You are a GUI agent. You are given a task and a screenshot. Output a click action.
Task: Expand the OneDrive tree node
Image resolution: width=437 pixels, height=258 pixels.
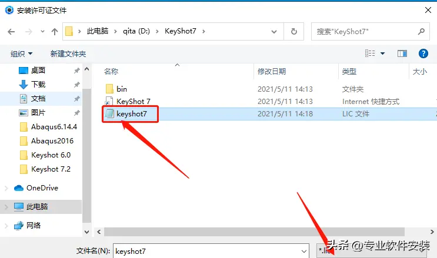(6, 188)
